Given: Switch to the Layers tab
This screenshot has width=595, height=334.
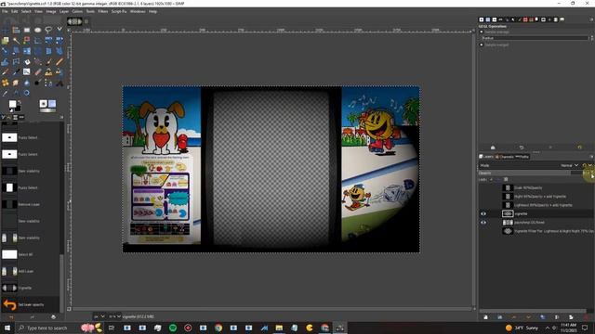Looking at the screenshot, I should point(486,157).
